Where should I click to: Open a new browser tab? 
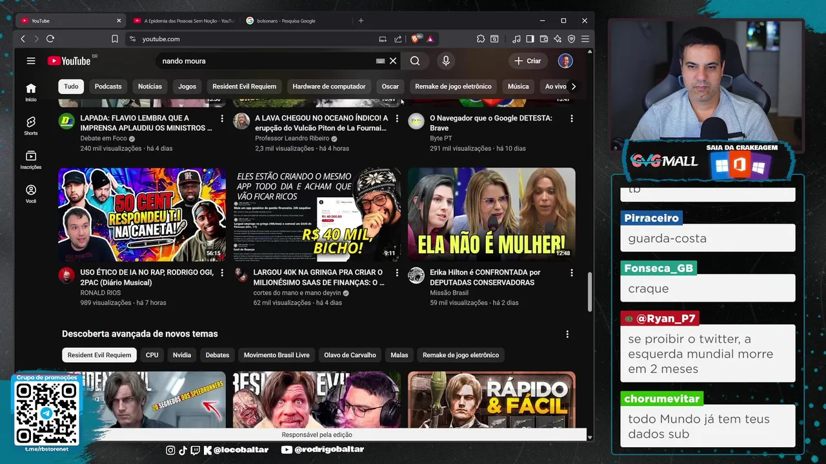point(361,21)
